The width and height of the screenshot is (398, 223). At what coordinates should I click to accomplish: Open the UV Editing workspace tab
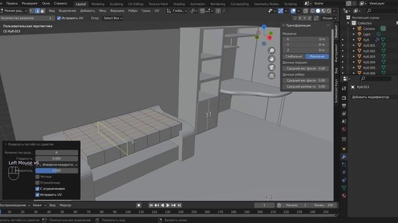coord(136,4)
